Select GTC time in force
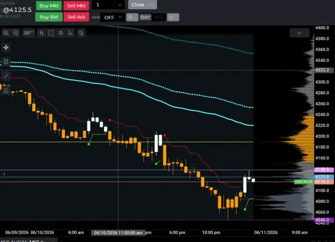 pos(159,17)
